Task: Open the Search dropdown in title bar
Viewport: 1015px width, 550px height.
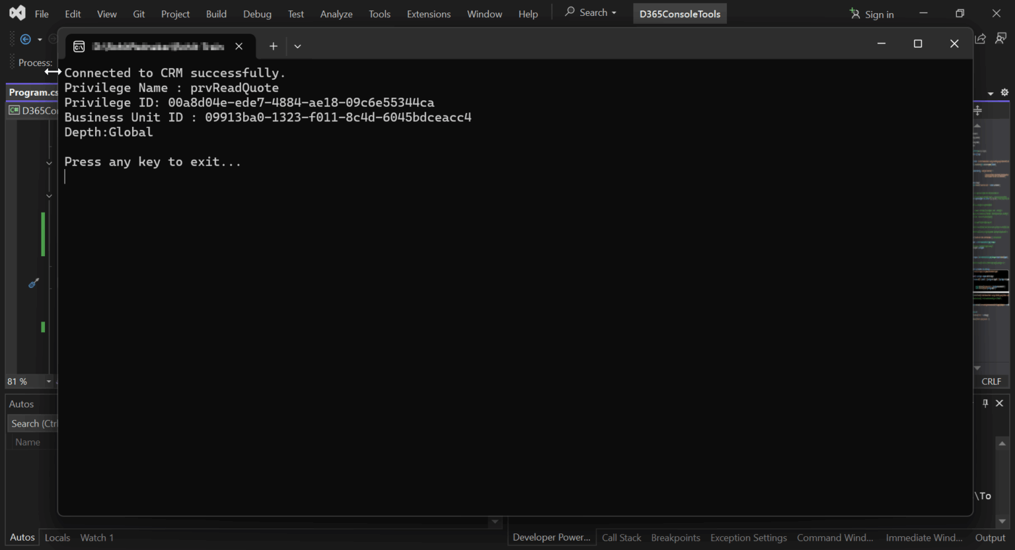Action: click(591, 13)
